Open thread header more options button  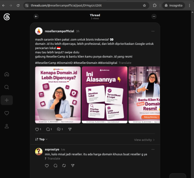(154, 16)
